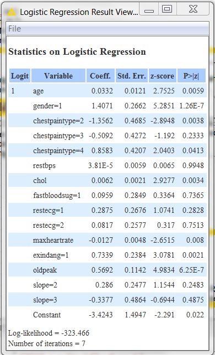This screenshot has width=215, height=355.
Task: Click the Number of iterations = 7 line
Action: tap(47, 344)
